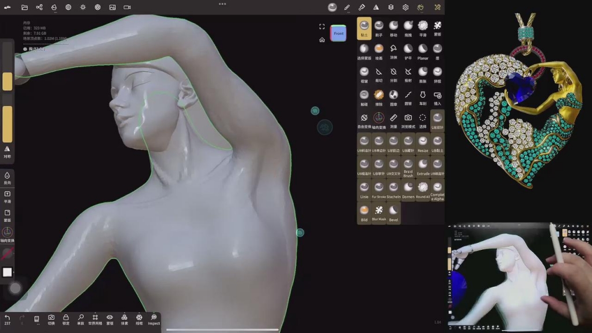
Task: Select the 图章 stamp tool
Action: (393, 97)
